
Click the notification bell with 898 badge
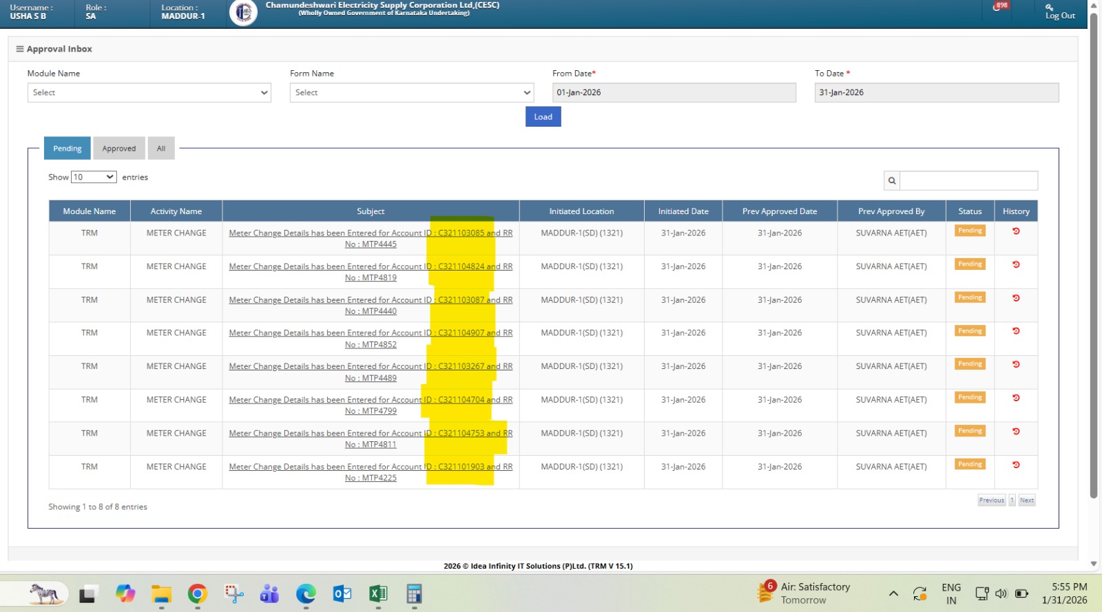tap(998, 7)
